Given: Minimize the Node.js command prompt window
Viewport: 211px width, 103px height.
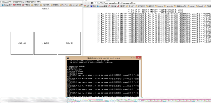Looking at the screenshot, I should [131, 58].
